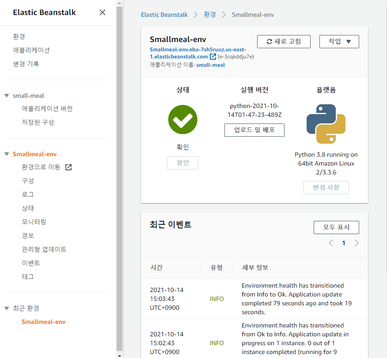Image resolution: width=387 pixels, height=358 pixels.
Task: Open 모니터링 in the sidebar
Action: pos(34,222)
